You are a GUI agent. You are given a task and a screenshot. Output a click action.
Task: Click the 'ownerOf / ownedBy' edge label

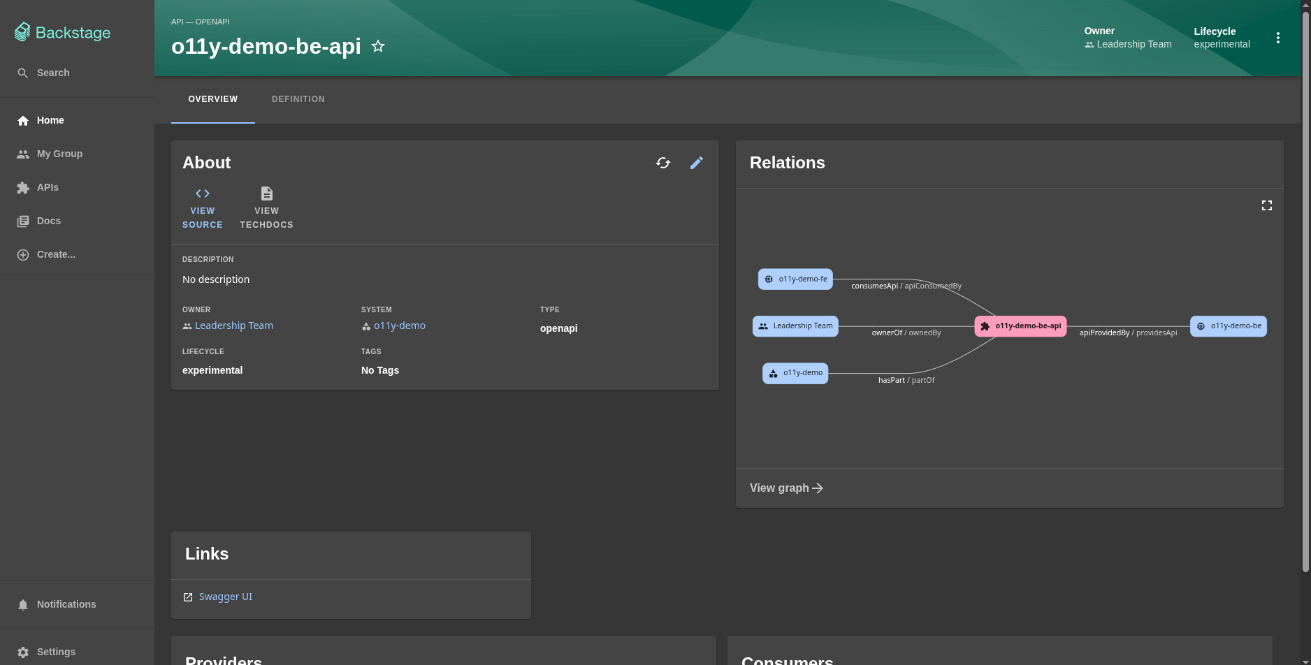click(x=906, y=332)
